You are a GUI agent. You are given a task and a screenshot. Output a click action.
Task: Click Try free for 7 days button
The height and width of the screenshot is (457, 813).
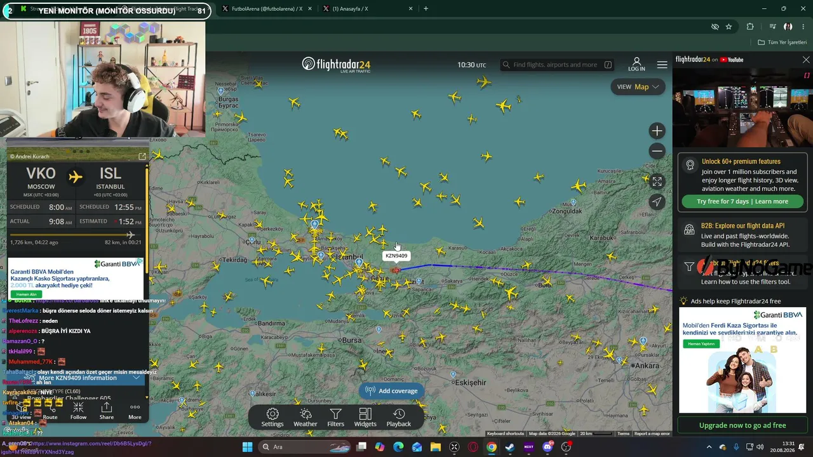coord(742,201)
